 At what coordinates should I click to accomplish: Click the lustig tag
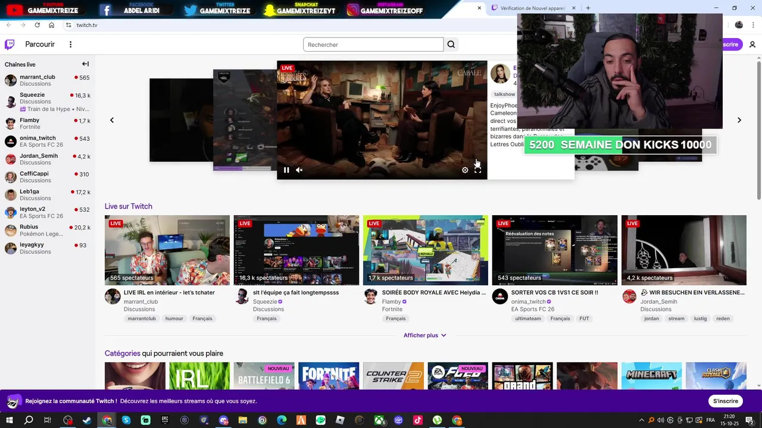pyautogui.click(x=700, y=319)
